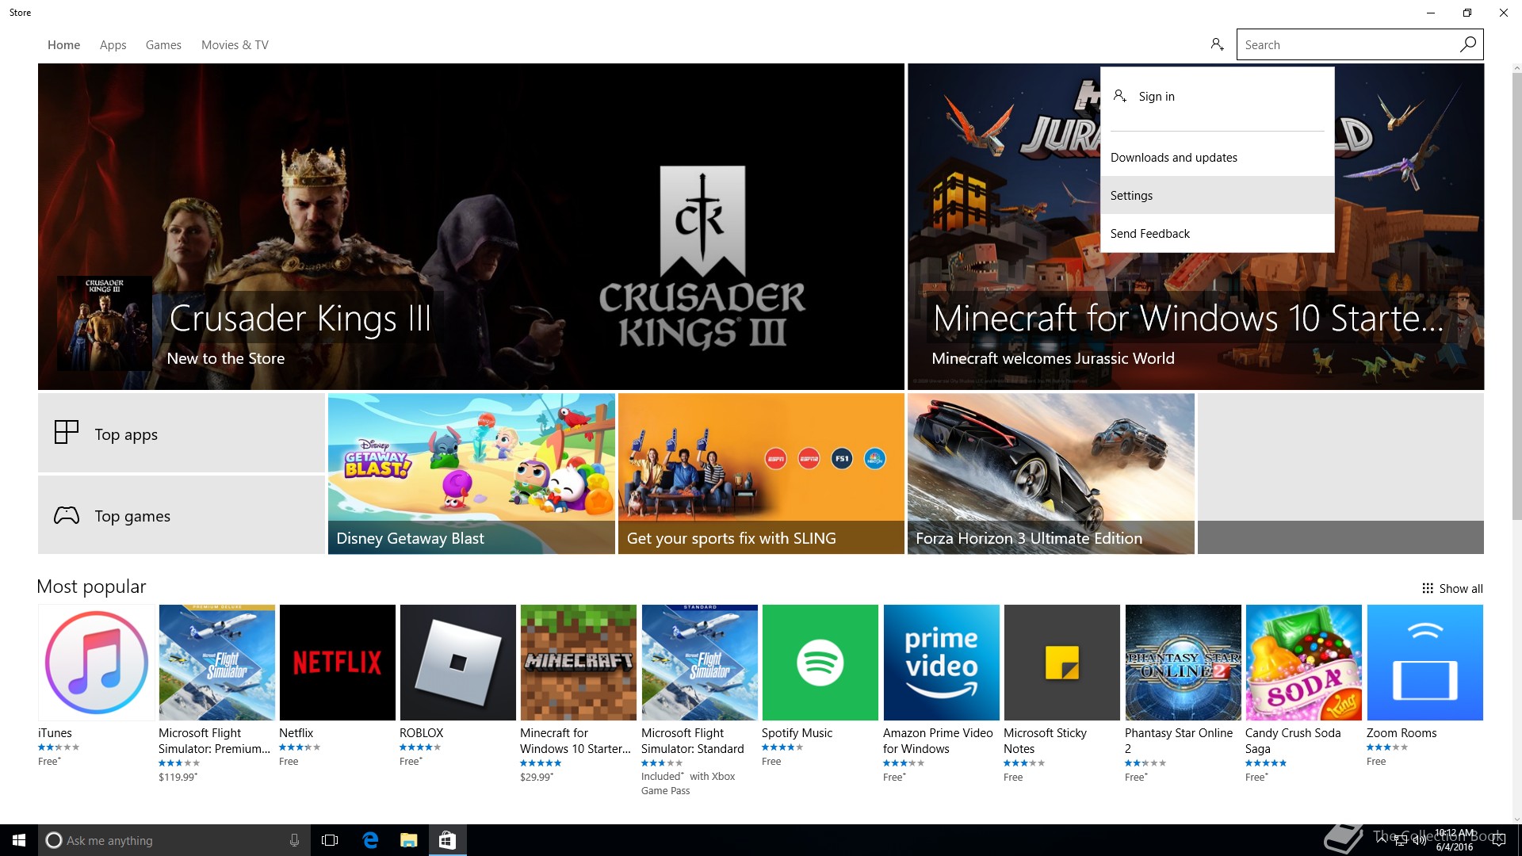Click the New to the Store caption

[225, 358]
